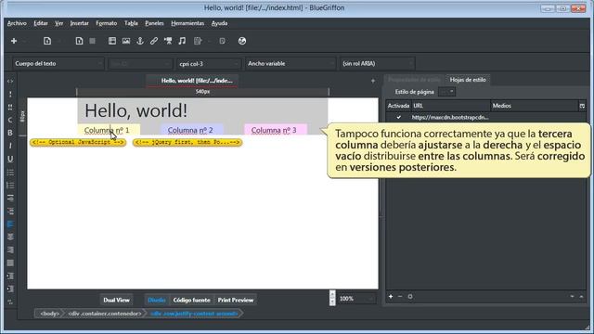The width and height of the screenshot is (594, 334).
Task: Open the 'Estilo de página' dropdown
Action: (x=446, y=92)
